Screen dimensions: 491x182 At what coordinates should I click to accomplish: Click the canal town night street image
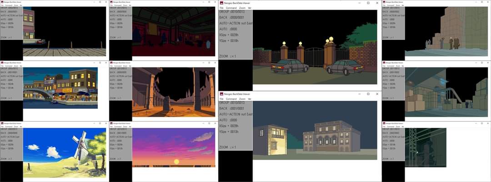pyautogui.click(x=60, y=88)
